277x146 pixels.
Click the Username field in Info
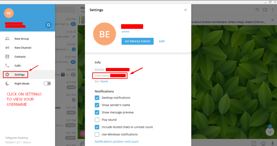pyautogui.click(x=110, y=76)
